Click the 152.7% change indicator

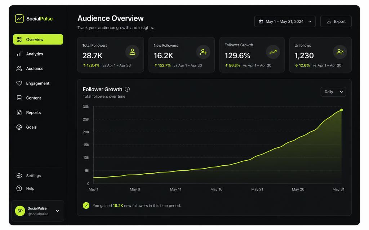click(x=163, y=65)
